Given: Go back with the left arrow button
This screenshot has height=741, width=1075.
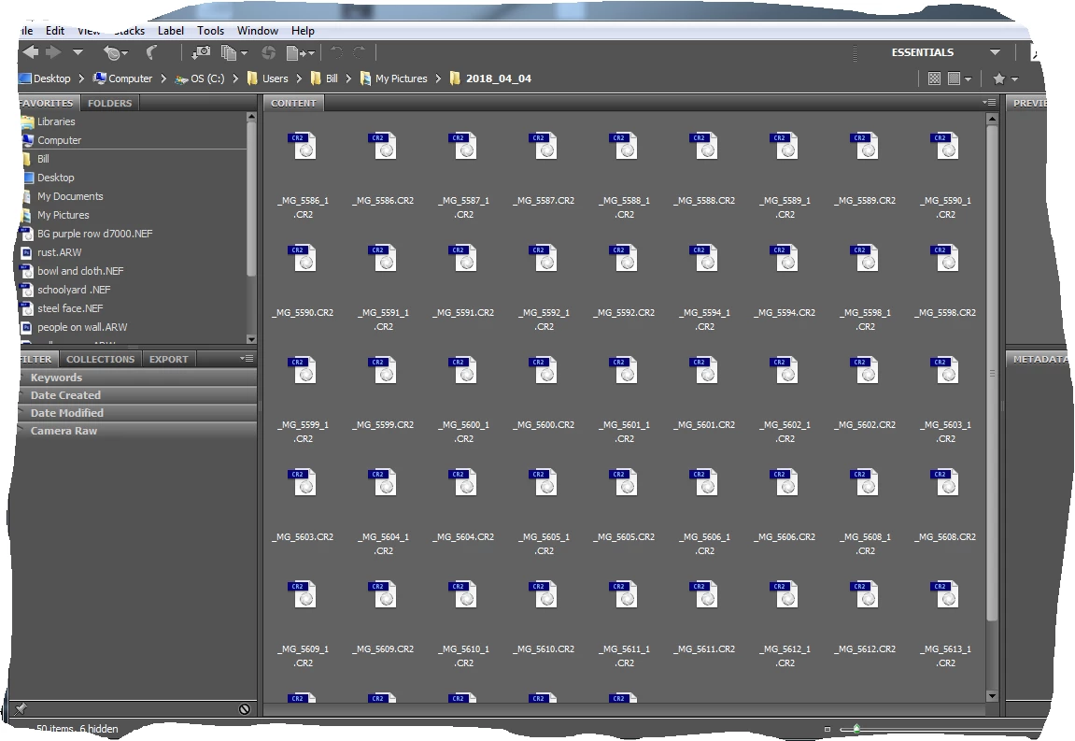Looking at the screenshot, I should [x=30, y=52].
